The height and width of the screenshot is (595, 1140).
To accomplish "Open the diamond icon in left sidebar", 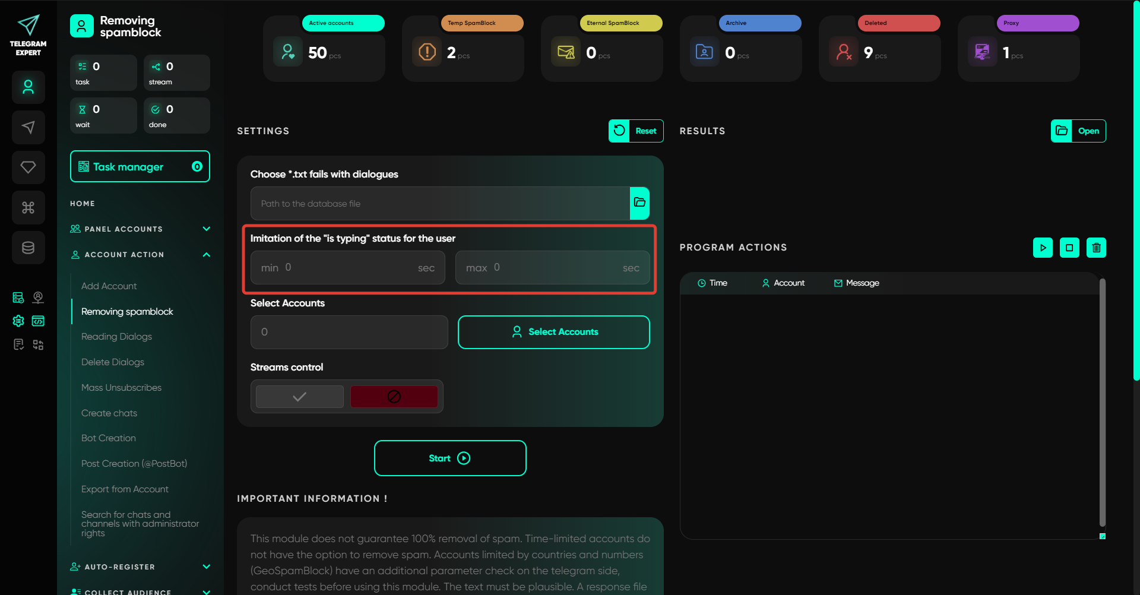I will [x=28, y=167].
